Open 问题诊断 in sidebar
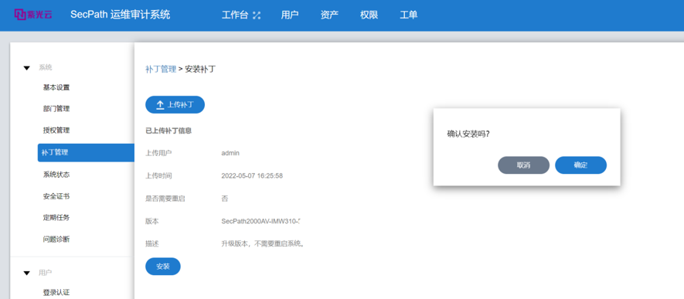684x299 pixels. coord(56,239)
